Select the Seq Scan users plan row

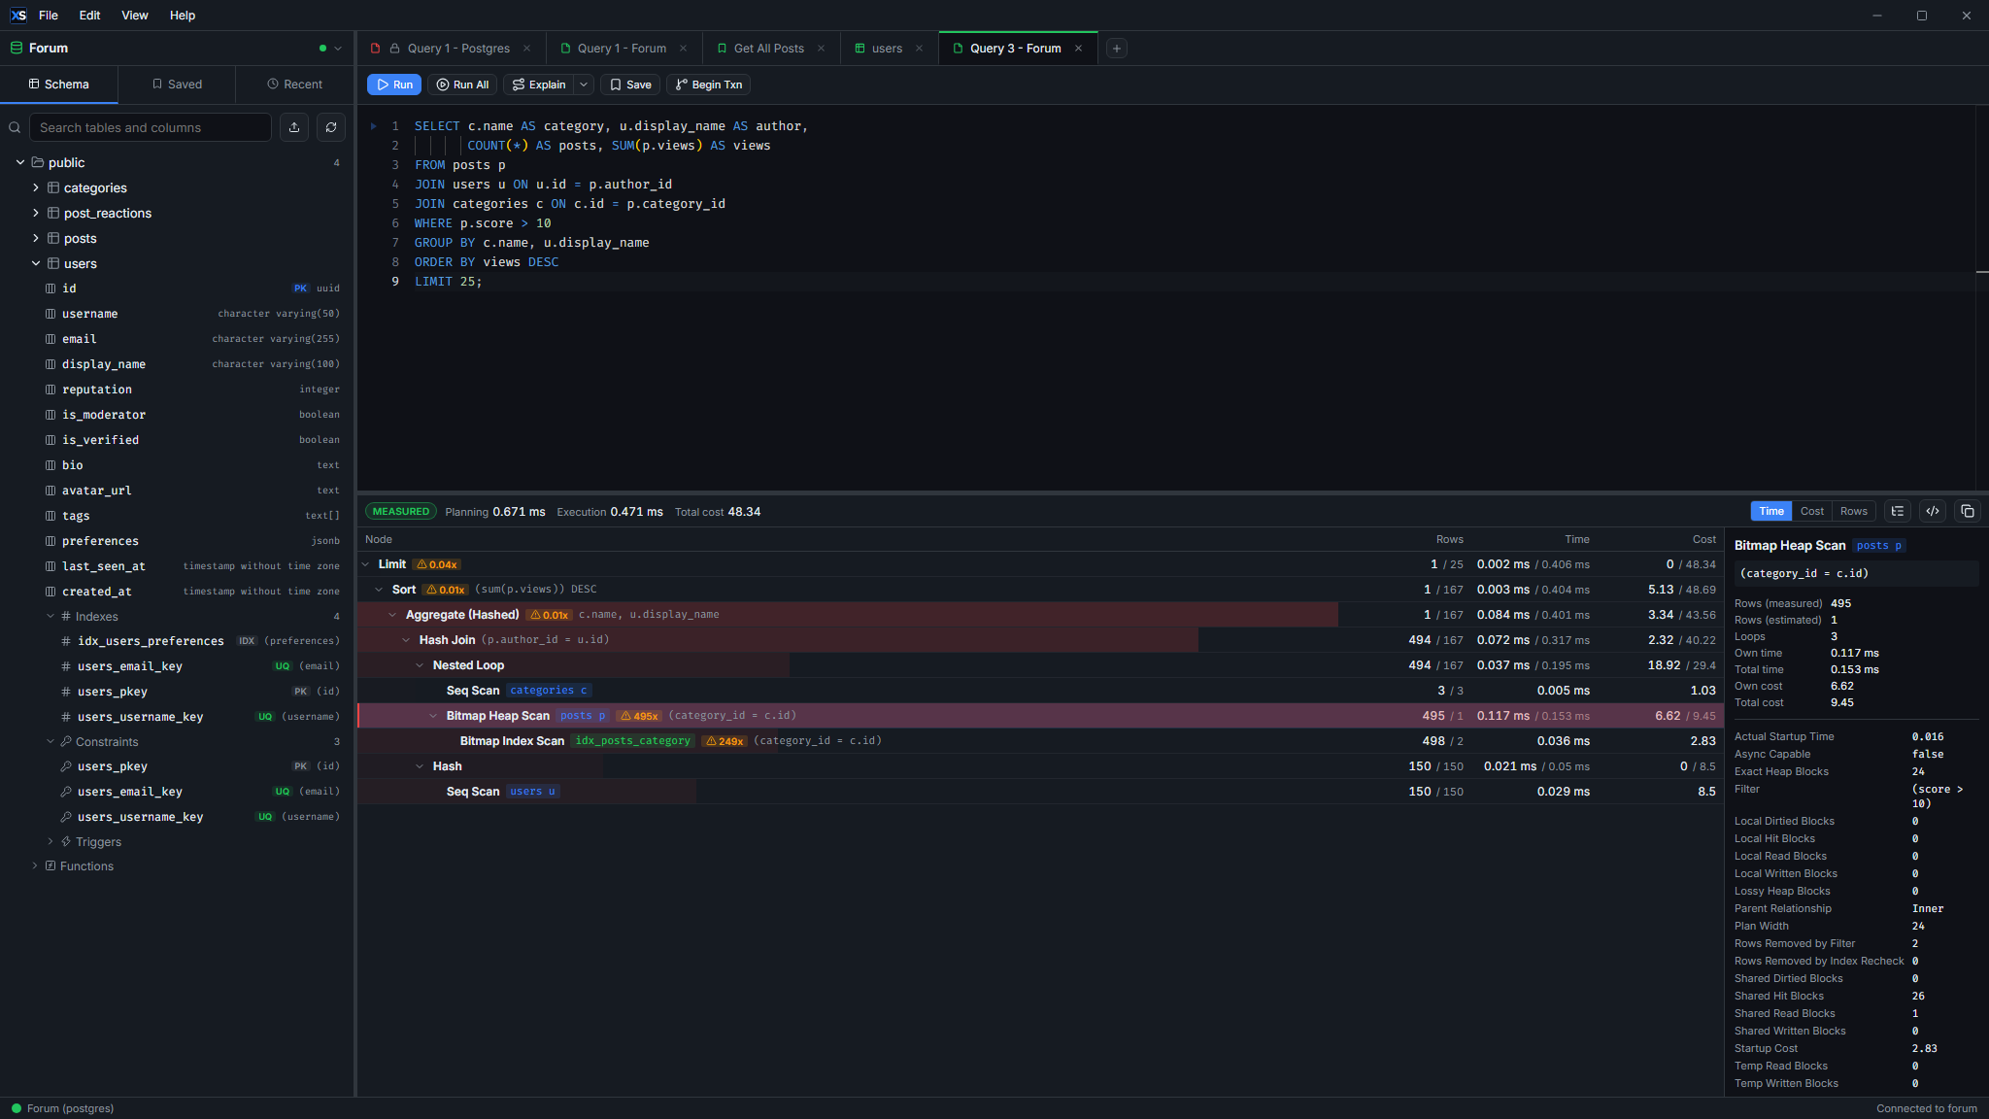click(x=1040, y=792)
